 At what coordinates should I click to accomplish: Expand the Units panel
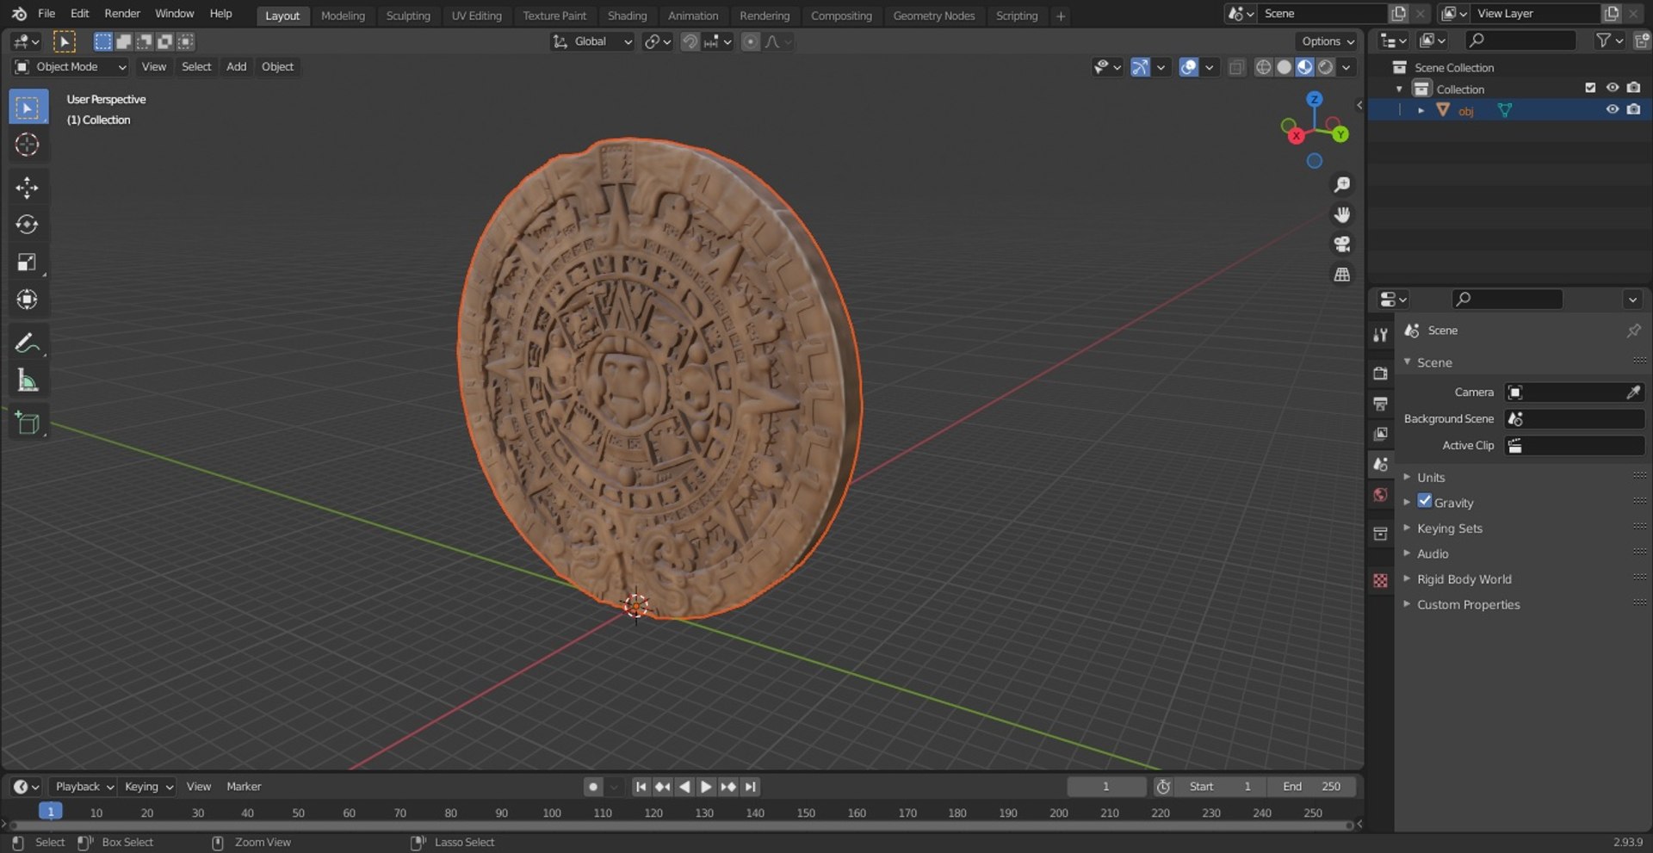(x=1430, y=478)
